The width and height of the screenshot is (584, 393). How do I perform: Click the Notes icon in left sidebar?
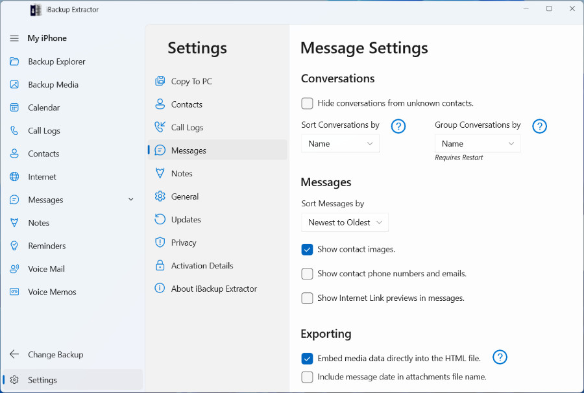pyautogui.click(x=14, y=223)
